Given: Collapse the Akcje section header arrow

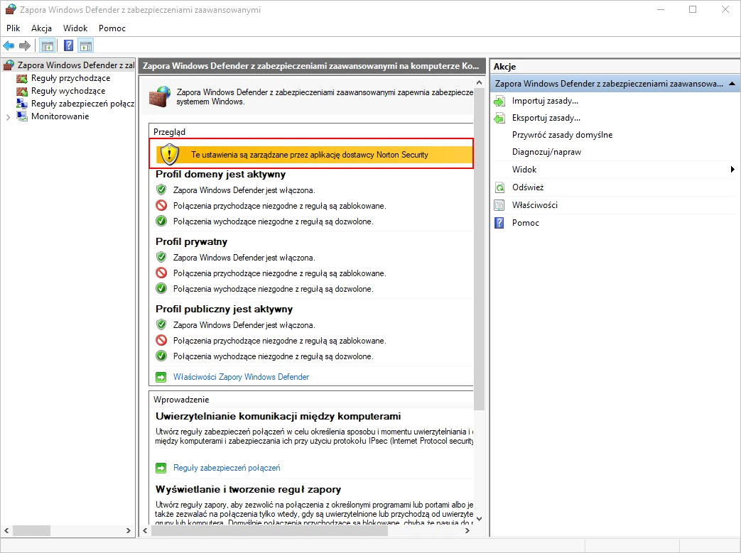Looking at the screenshot, I should (732, 84).
